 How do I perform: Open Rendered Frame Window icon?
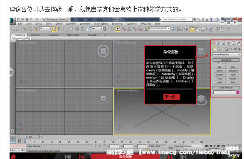pyautogui.click(x=222, y=29)
